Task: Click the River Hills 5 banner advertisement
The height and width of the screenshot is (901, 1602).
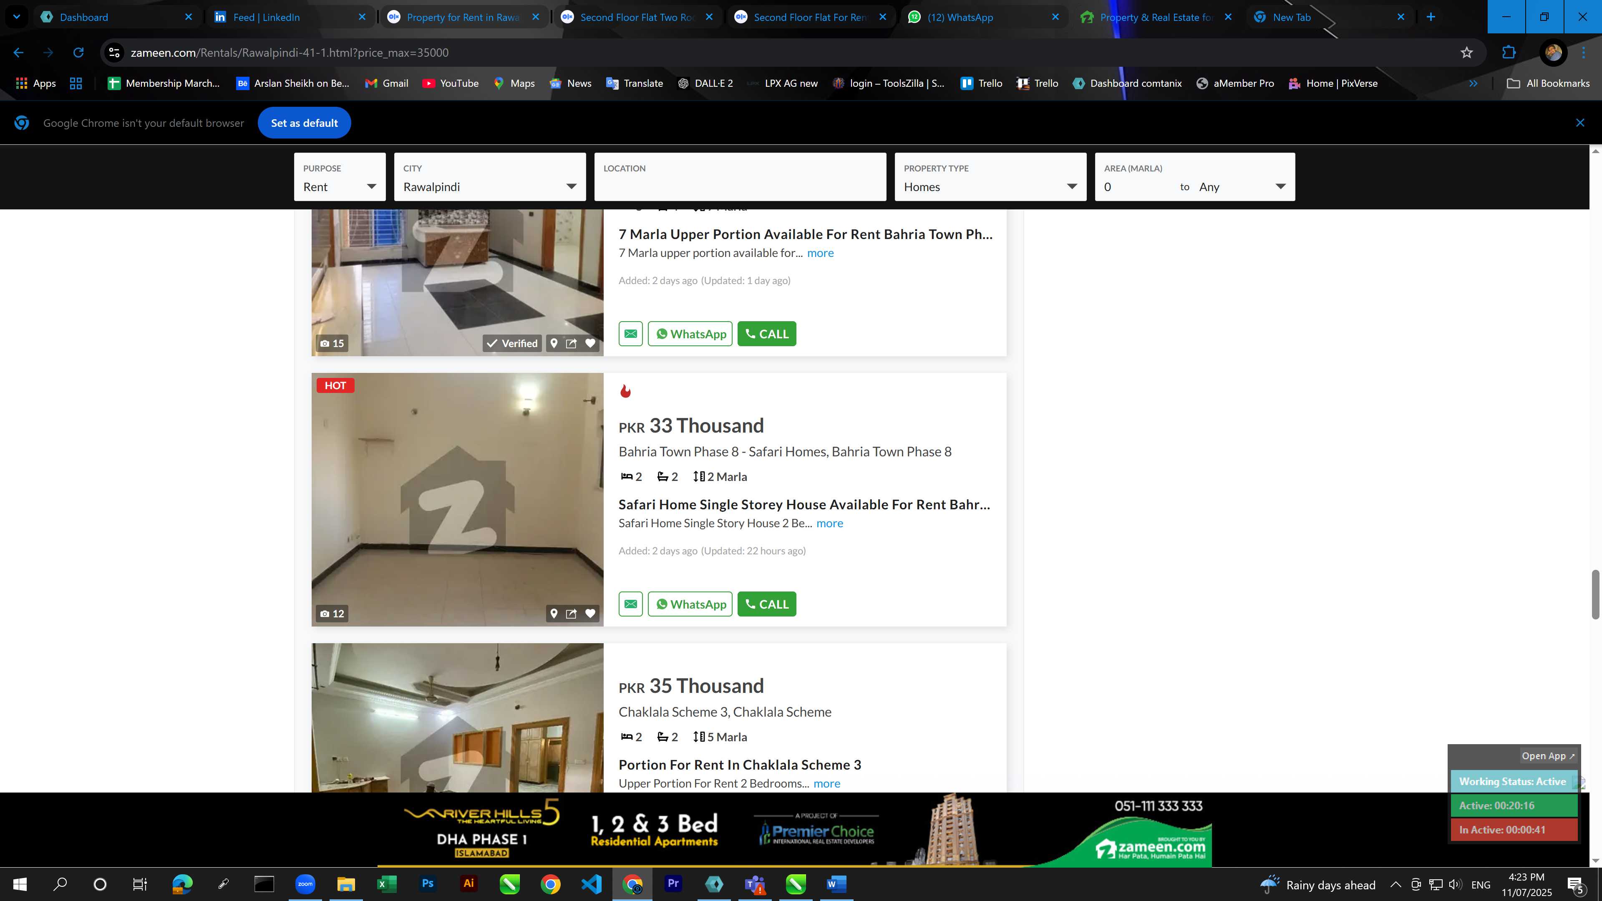Action: [x=796, y=830]
